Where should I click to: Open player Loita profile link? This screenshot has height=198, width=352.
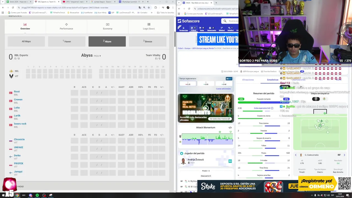[x=17, y=108]
